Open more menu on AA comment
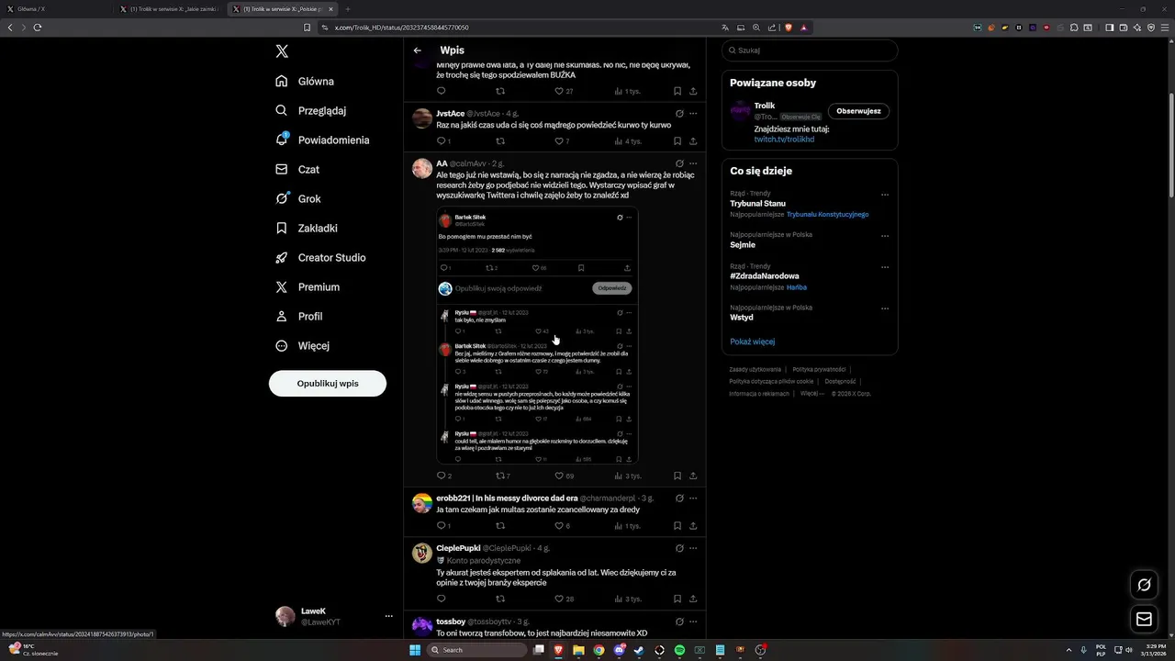1175x661 pixels. [x=693, y=163]
